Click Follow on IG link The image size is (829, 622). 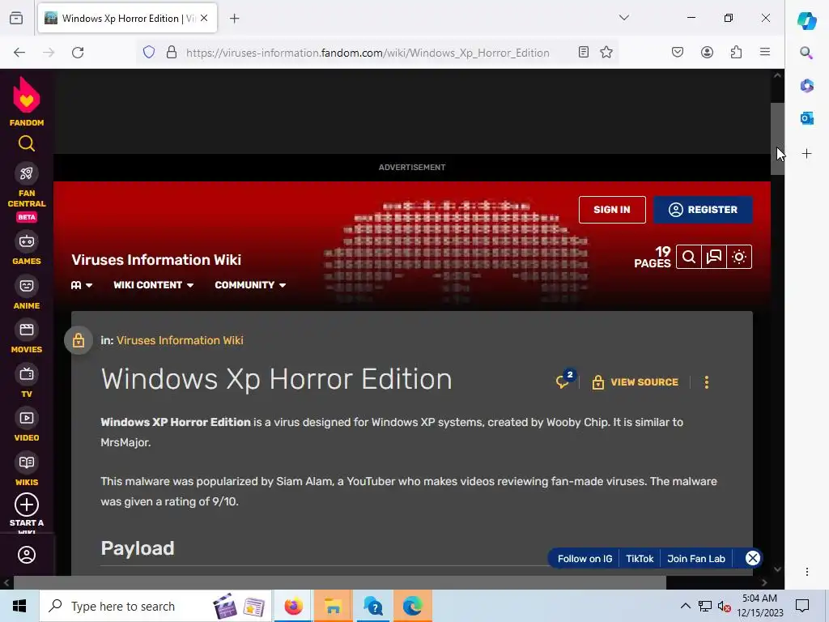click(585, 559)
